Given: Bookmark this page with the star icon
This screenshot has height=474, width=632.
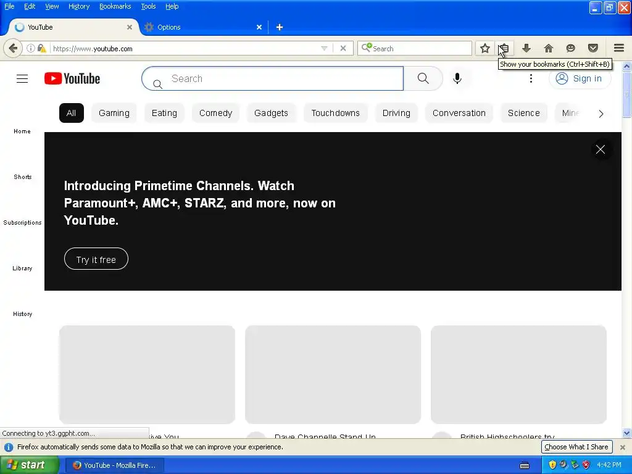Looking at the screenshot, I should [485, 48].
